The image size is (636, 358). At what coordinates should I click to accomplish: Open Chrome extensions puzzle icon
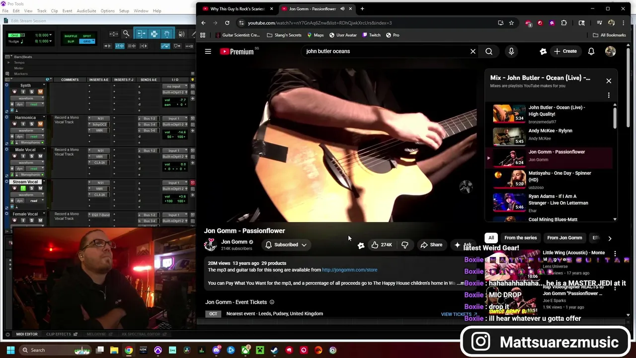(x=564, y=23)
